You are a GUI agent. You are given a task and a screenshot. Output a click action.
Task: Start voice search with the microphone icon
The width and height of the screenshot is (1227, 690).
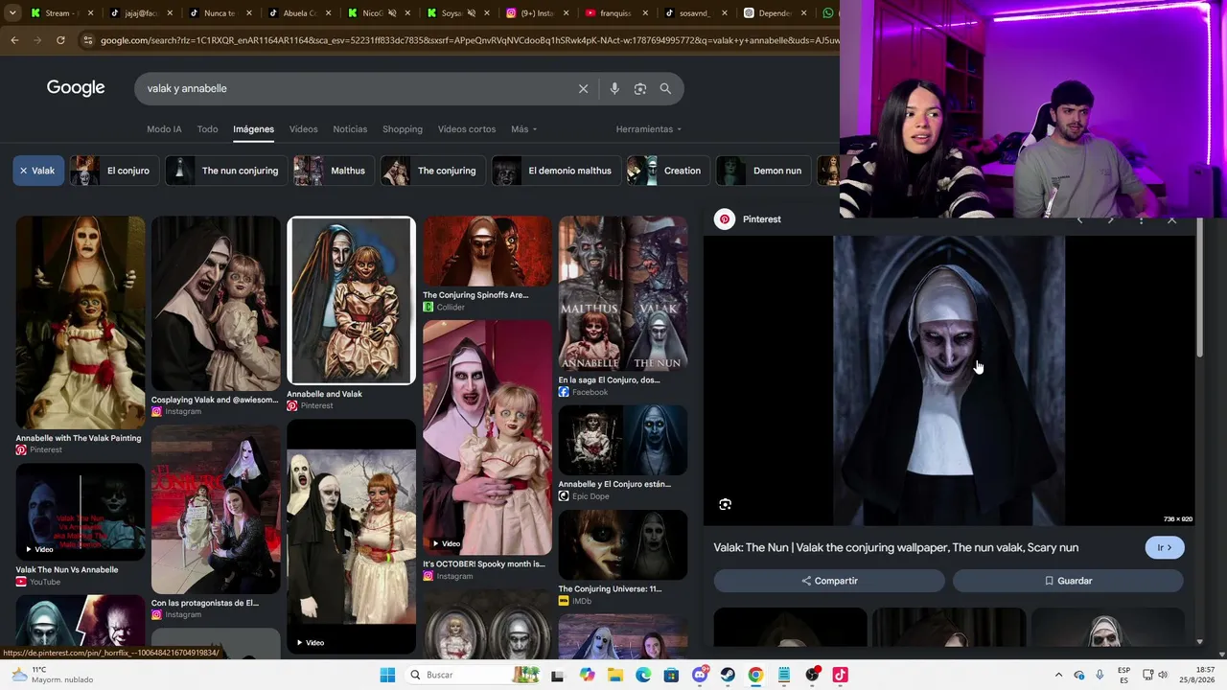coord(614,88)
